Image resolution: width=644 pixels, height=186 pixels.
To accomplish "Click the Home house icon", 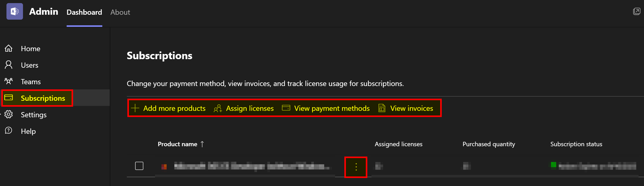I will 9,49.
